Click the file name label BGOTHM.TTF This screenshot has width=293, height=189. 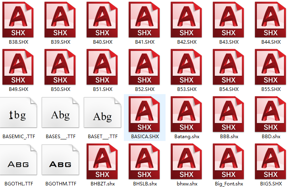click(61, 184)
